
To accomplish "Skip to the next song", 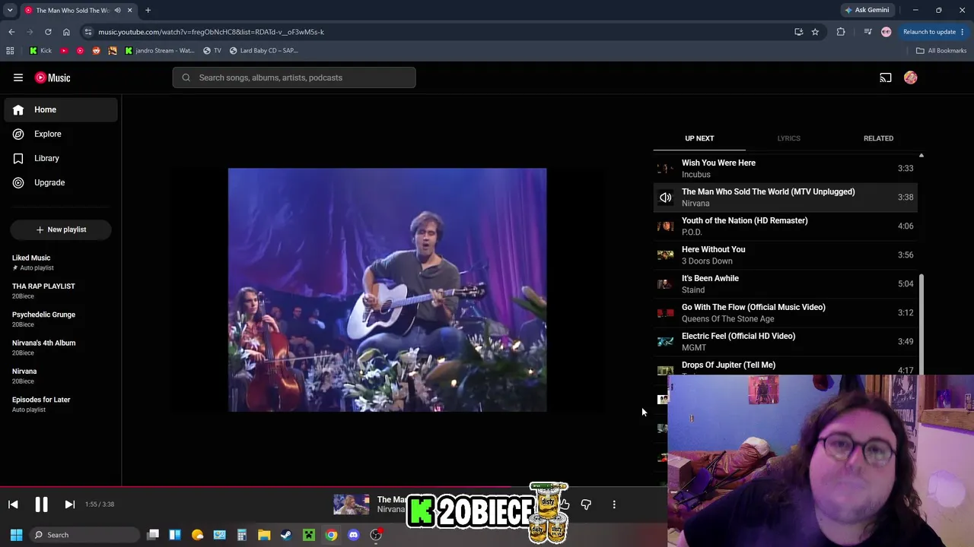I will click(x=69, y=504).
